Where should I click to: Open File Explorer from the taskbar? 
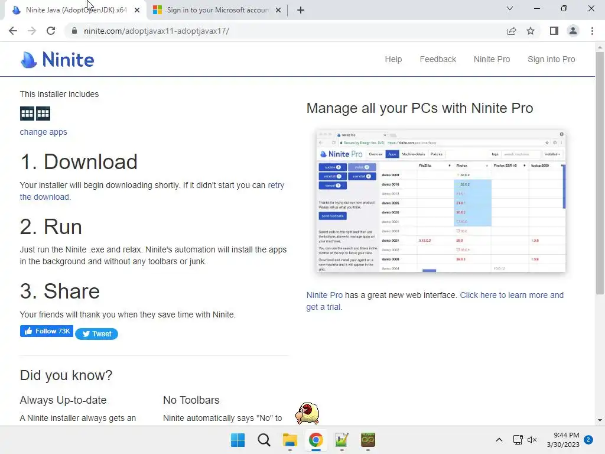290,440
